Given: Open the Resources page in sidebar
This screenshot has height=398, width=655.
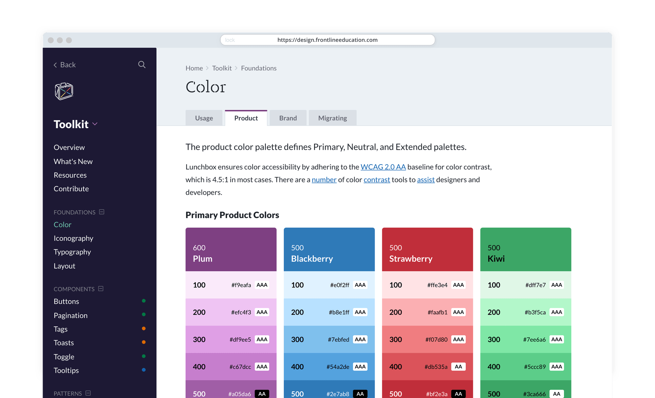Looking at the screenshot, I should 70,175.
